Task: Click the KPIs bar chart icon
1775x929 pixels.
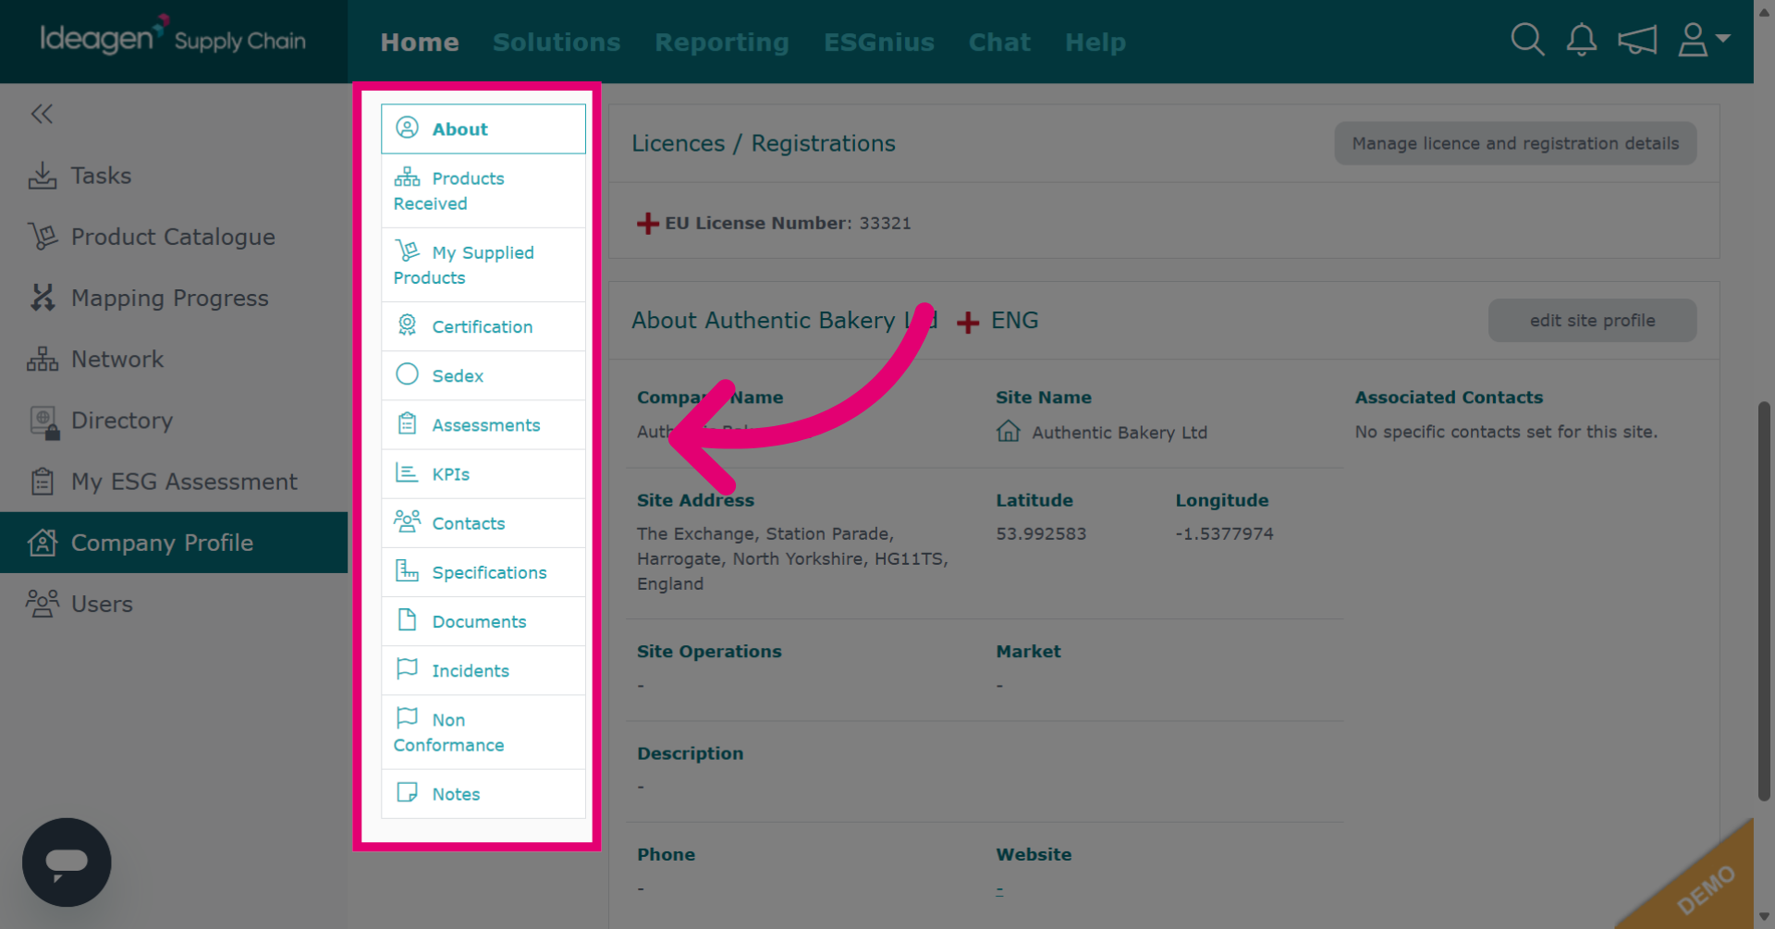Action: pos(407,472)
